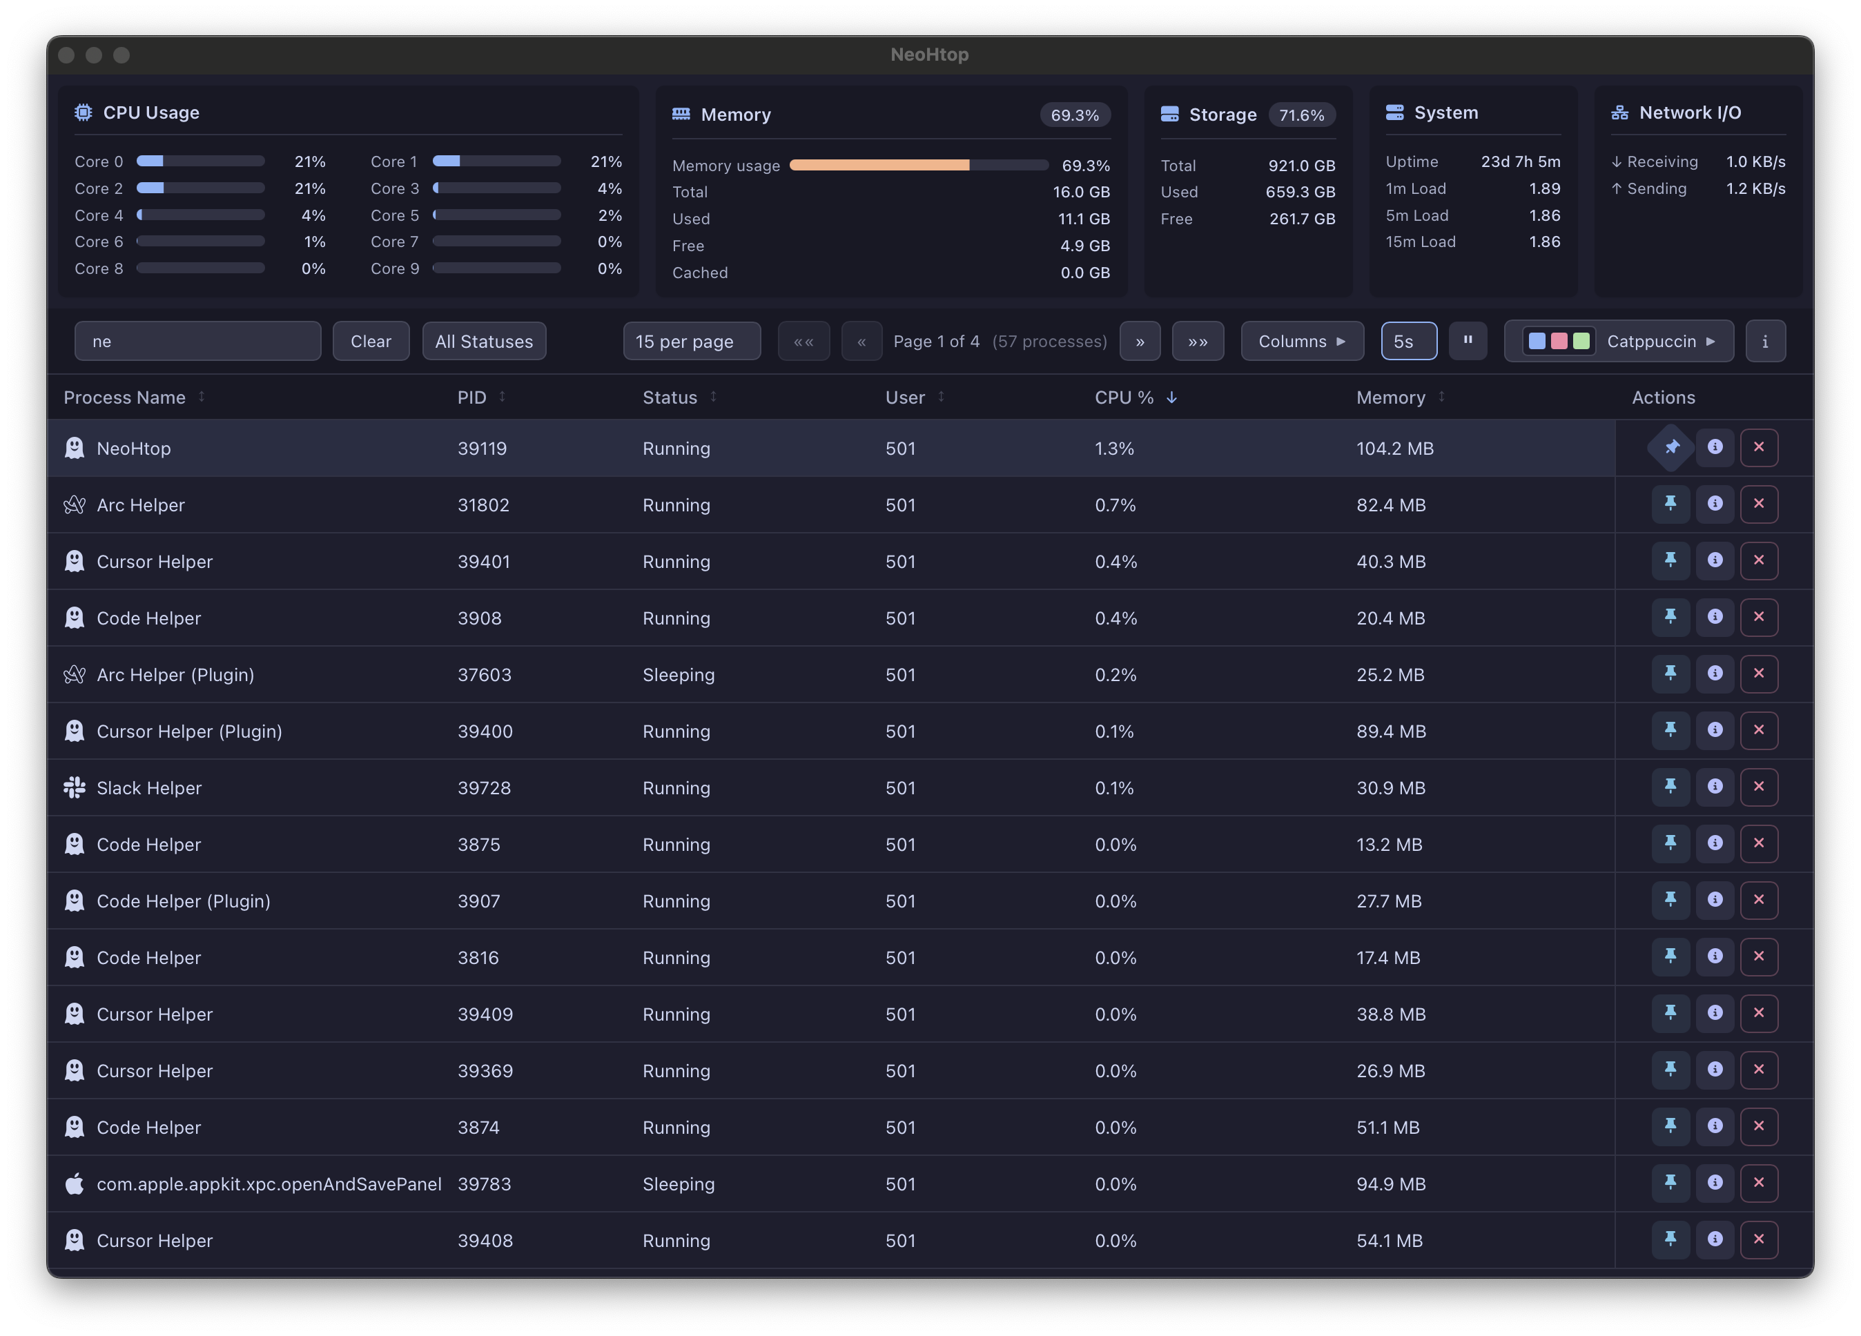Open info for Arc Helper 31802

pyautogui.click(x=1715, y=504)
